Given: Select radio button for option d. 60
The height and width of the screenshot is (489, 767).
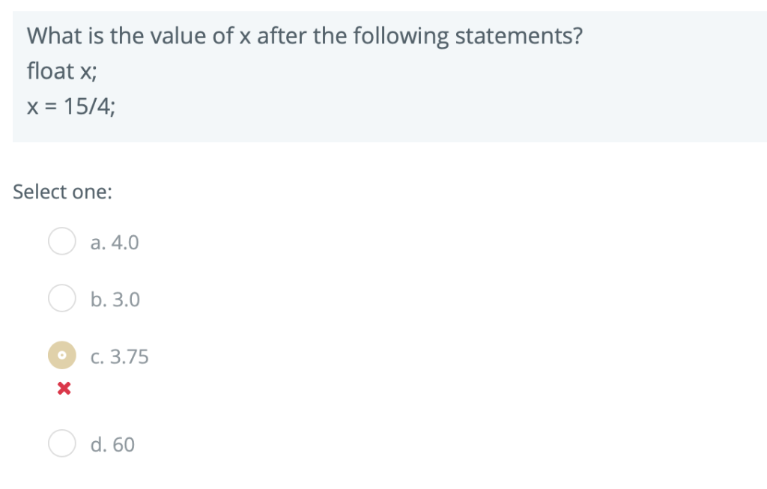Looking at the screenshot, I should tap(61, 443).
